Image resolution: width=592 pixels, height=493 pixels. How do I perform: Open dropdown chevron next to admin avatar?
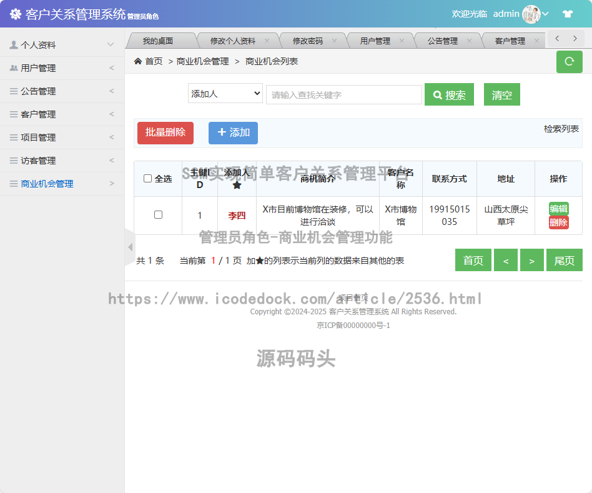(546, 14)
